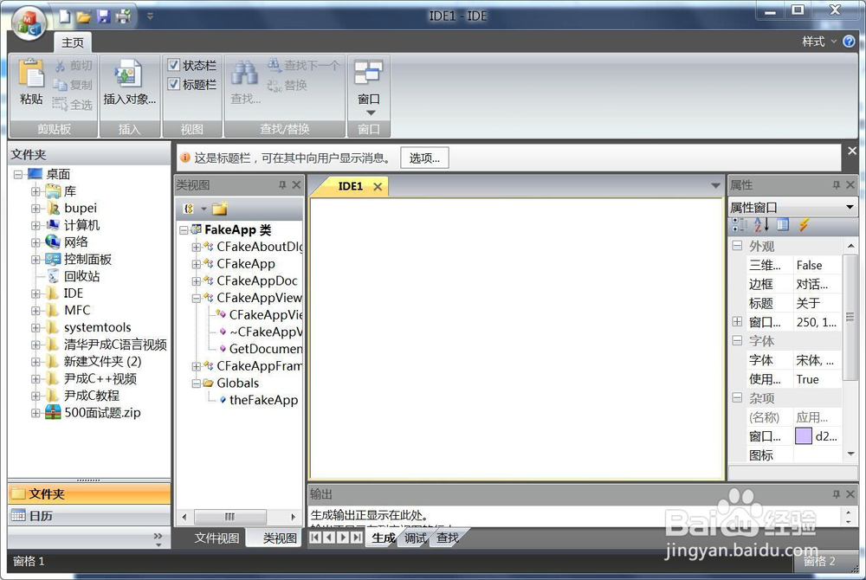The image size is (866, 580).
Task: Click the horizontal scrollbar under class view
Action: (x=229, y=516)
